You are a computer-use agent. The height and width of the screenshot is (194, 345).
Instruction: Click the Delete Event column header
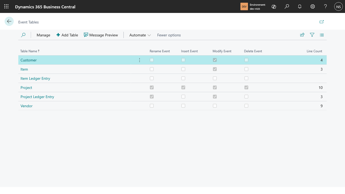click(x=253, y=51)
